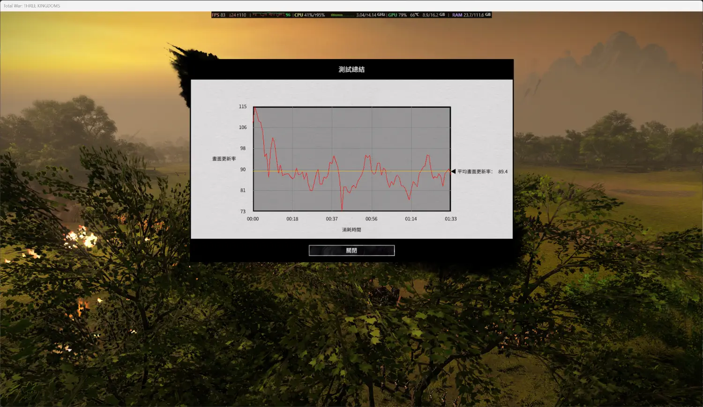703x407 pixels.
Task: Click the CPU 41%/195% overlay readout
Action: (309, 15)
